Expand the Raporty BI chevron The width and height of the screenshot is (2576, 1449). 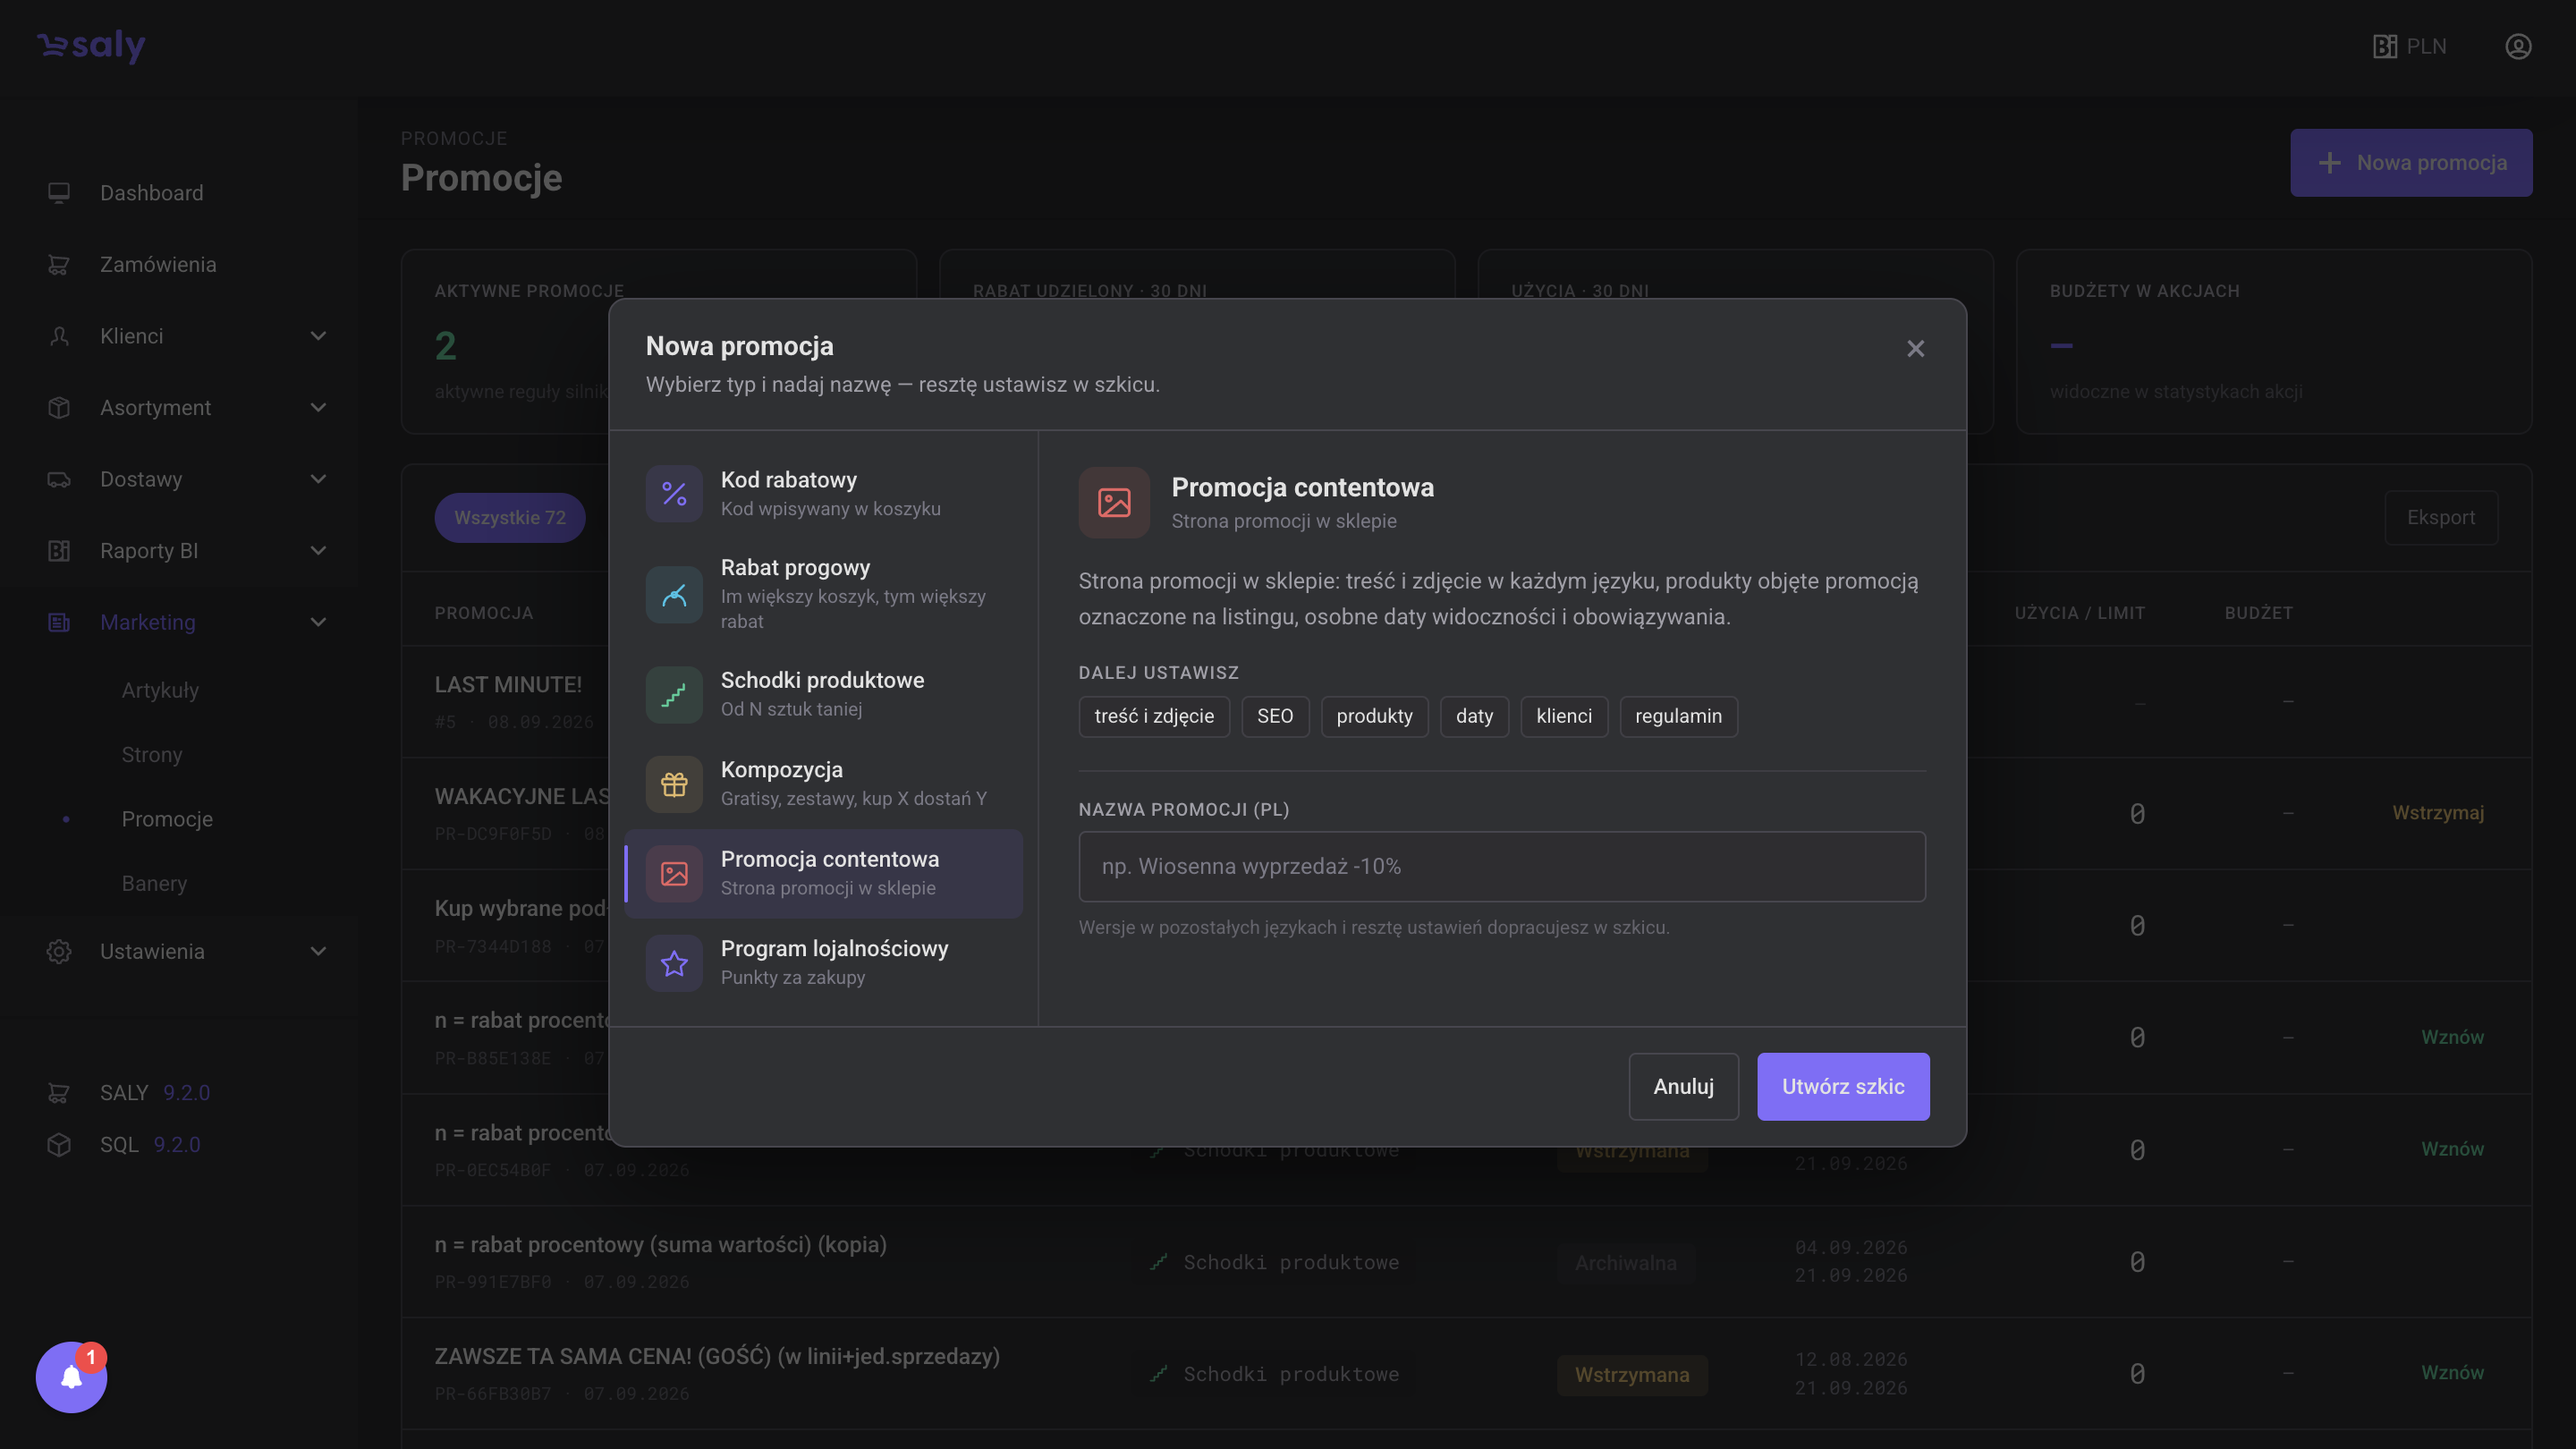tap(318, 551)
